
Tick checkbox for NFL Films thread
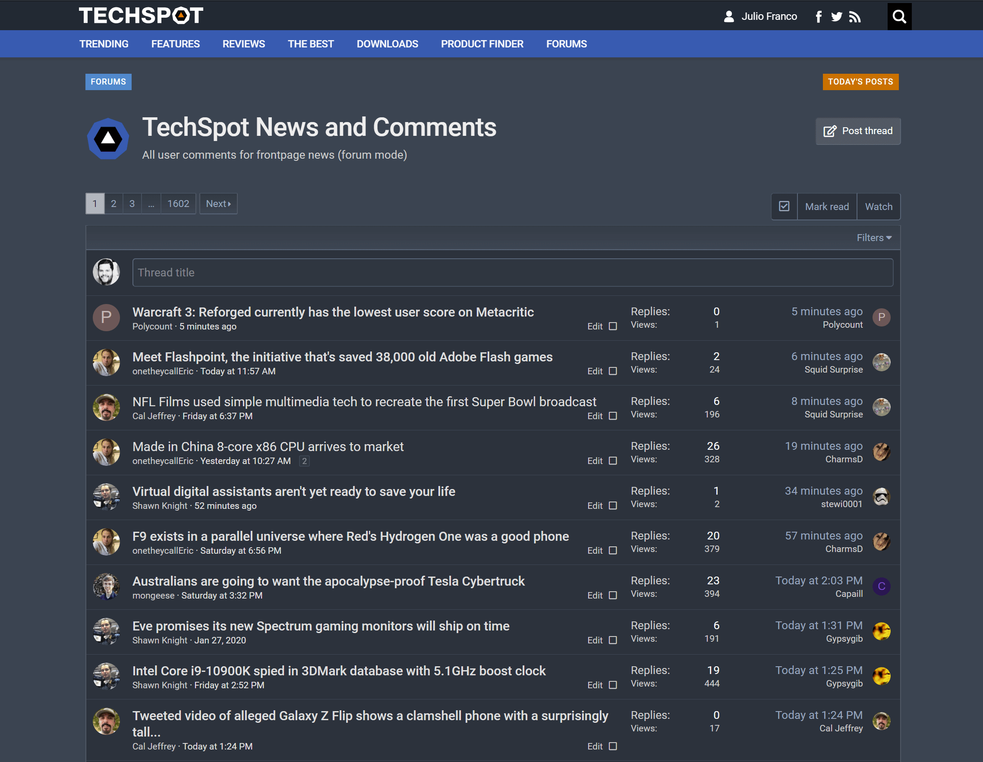(x=613, y=416)
